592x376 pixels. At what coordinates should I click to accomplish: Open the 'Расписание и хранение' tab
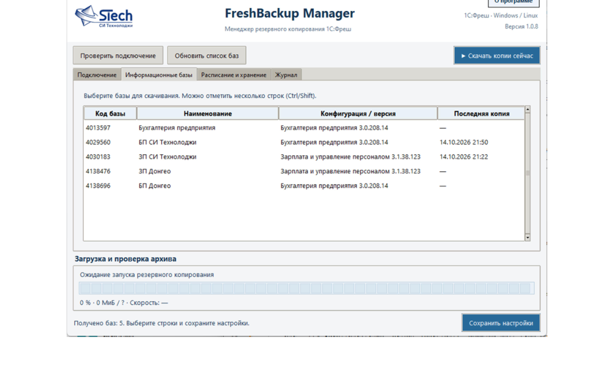234,75
